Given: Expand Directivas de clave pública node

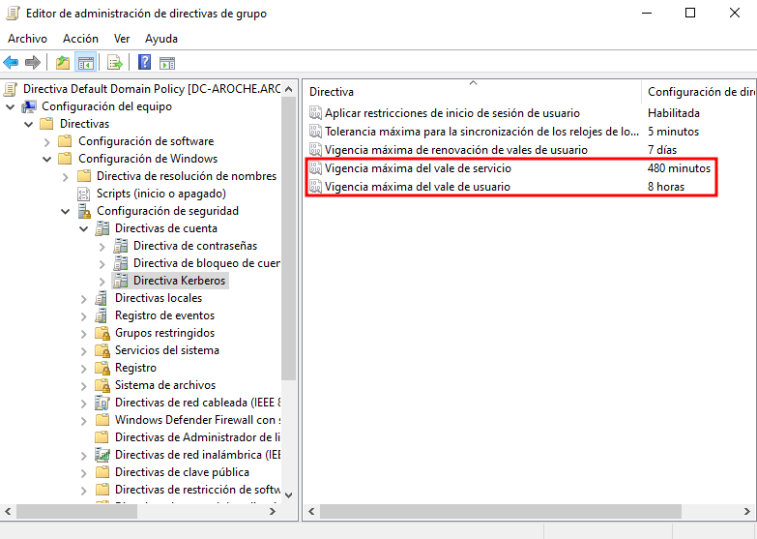Looking at the screenshot, I should 83,473.
